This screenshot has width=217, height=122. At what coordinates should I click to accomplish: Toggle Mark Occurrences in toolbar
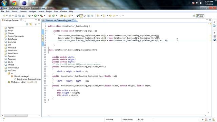pos(78,16)
